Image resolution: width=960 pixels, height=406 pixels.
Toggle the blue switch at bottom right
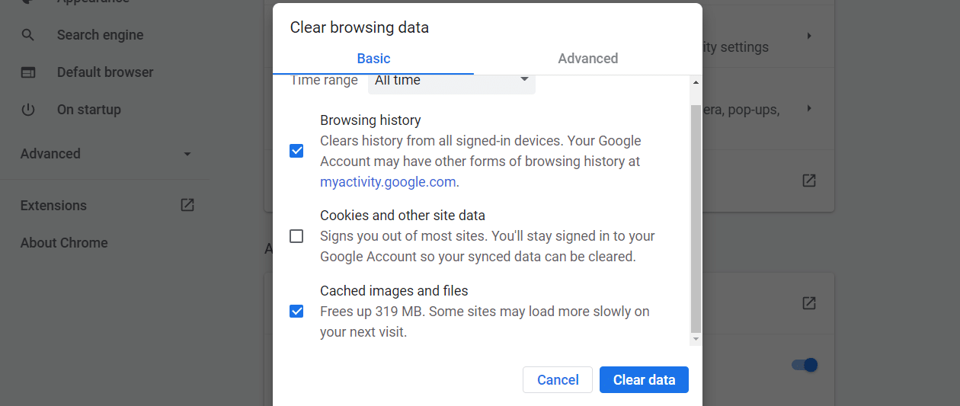(x=805, y=365)
